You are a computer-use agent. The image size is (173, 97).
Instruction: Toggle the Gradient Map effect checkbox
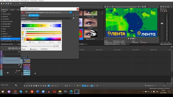tap(29, 15)
